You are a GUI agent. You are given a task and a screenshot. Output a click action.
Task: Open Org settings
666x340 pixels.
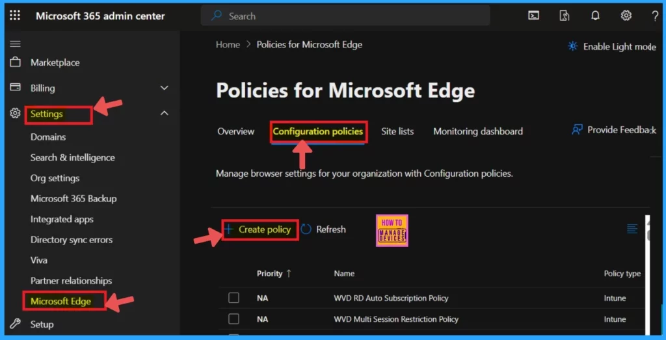(x=55, y=178)
